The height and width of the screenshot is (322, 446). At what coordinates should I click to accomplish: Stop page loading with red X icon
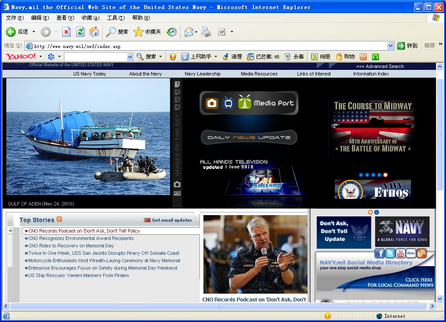point(66,32)
